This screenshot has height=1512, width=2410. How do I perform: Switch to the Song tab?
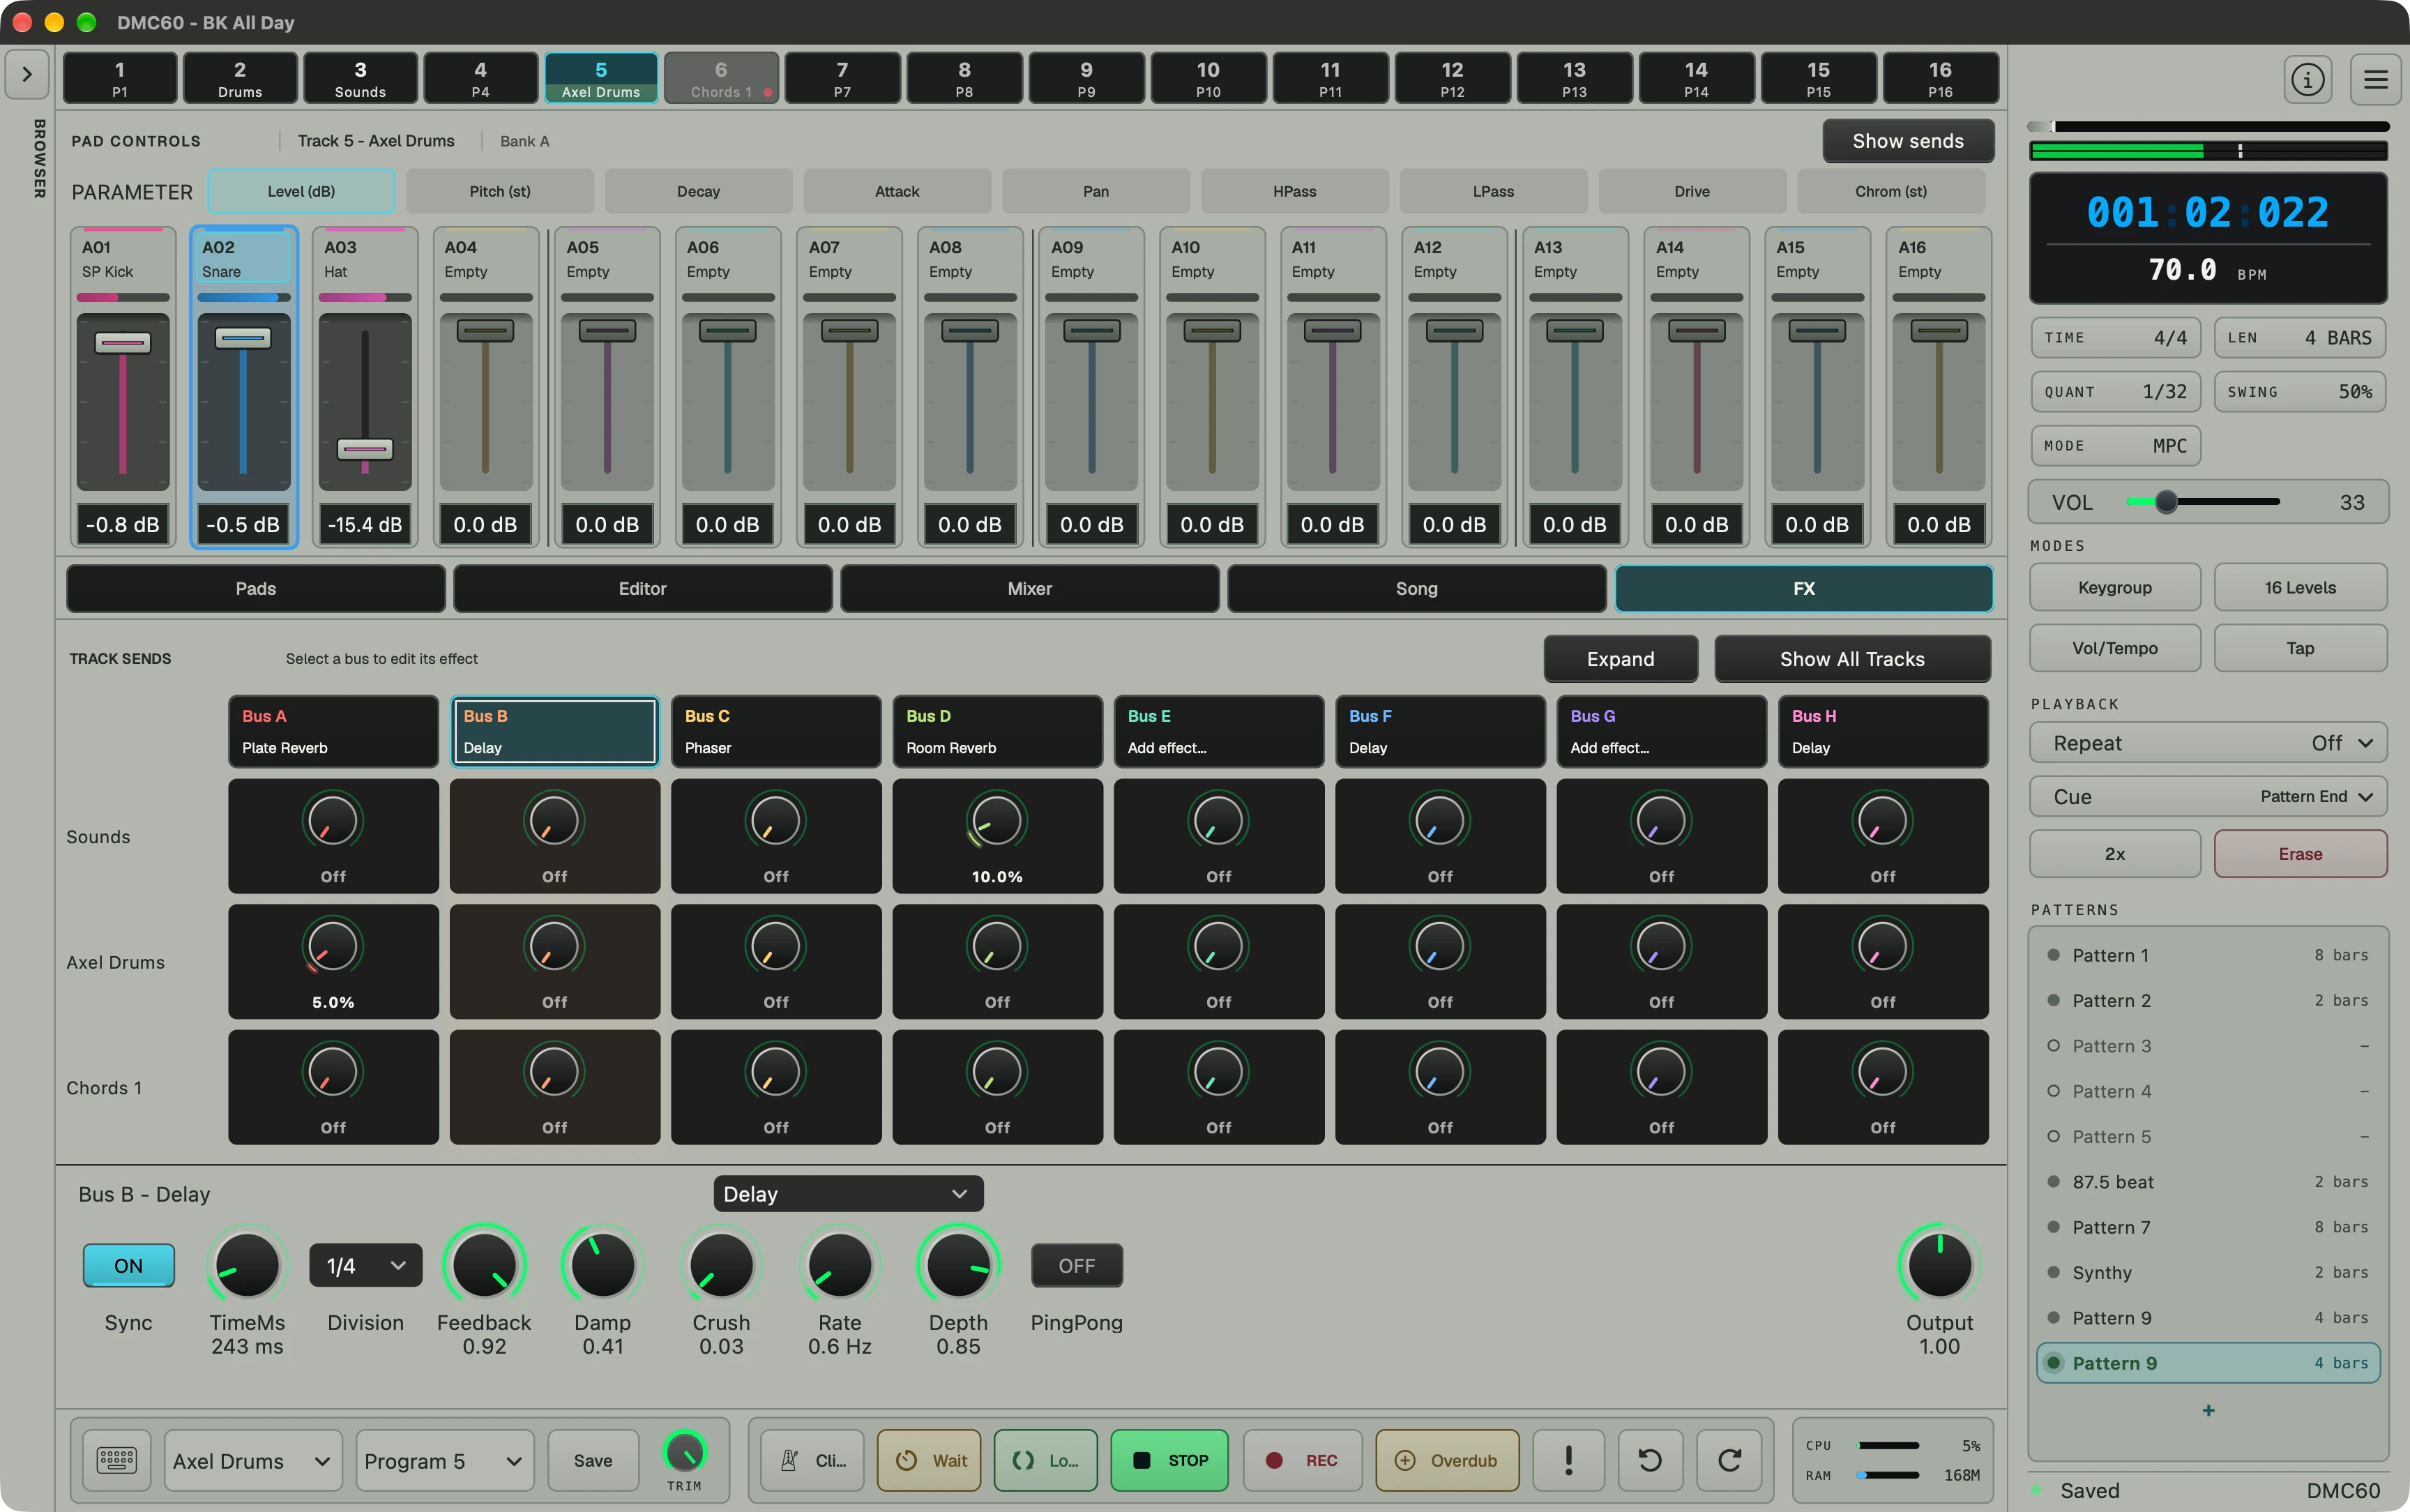click(x=1416, y=588)
